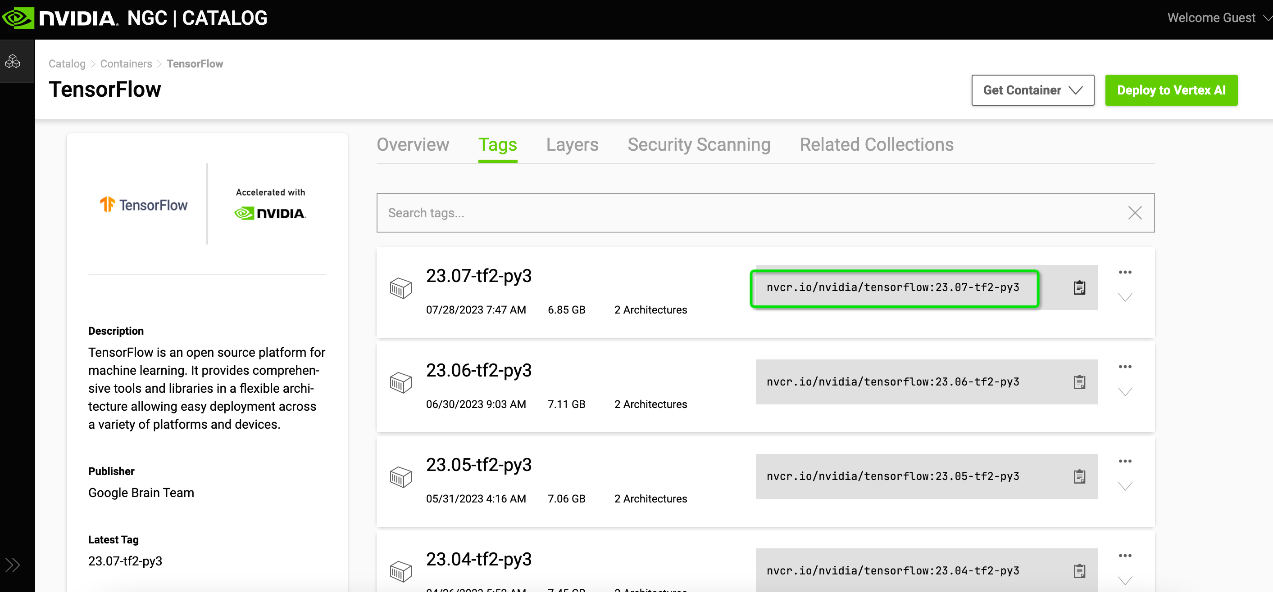Copy the 23.07-tf2-py3 pull command via the clipboard icon
Image resolution: width=1273 pixels, height=592 pixels.
1080,287
